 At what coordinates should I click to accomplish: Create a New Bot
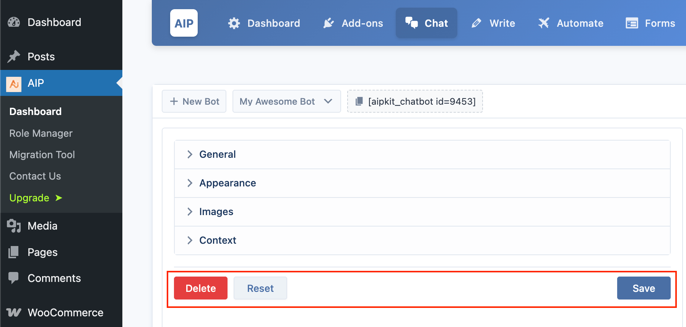click(x=194, y=101)
